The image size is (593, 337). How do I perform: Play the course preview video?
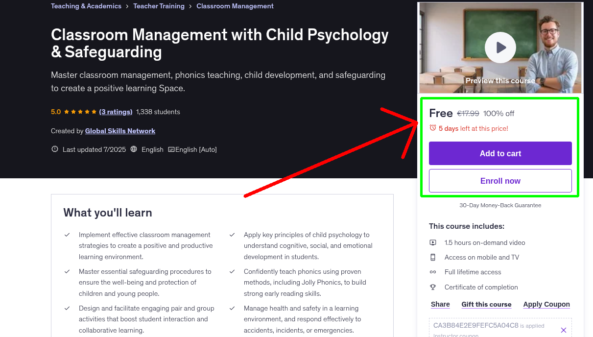click(x=500, y=47)
